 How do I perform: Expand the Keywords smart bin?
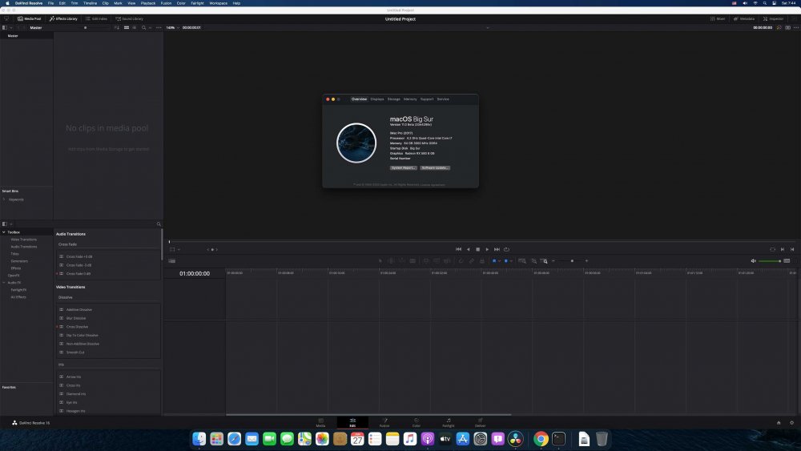pos(4,199)
